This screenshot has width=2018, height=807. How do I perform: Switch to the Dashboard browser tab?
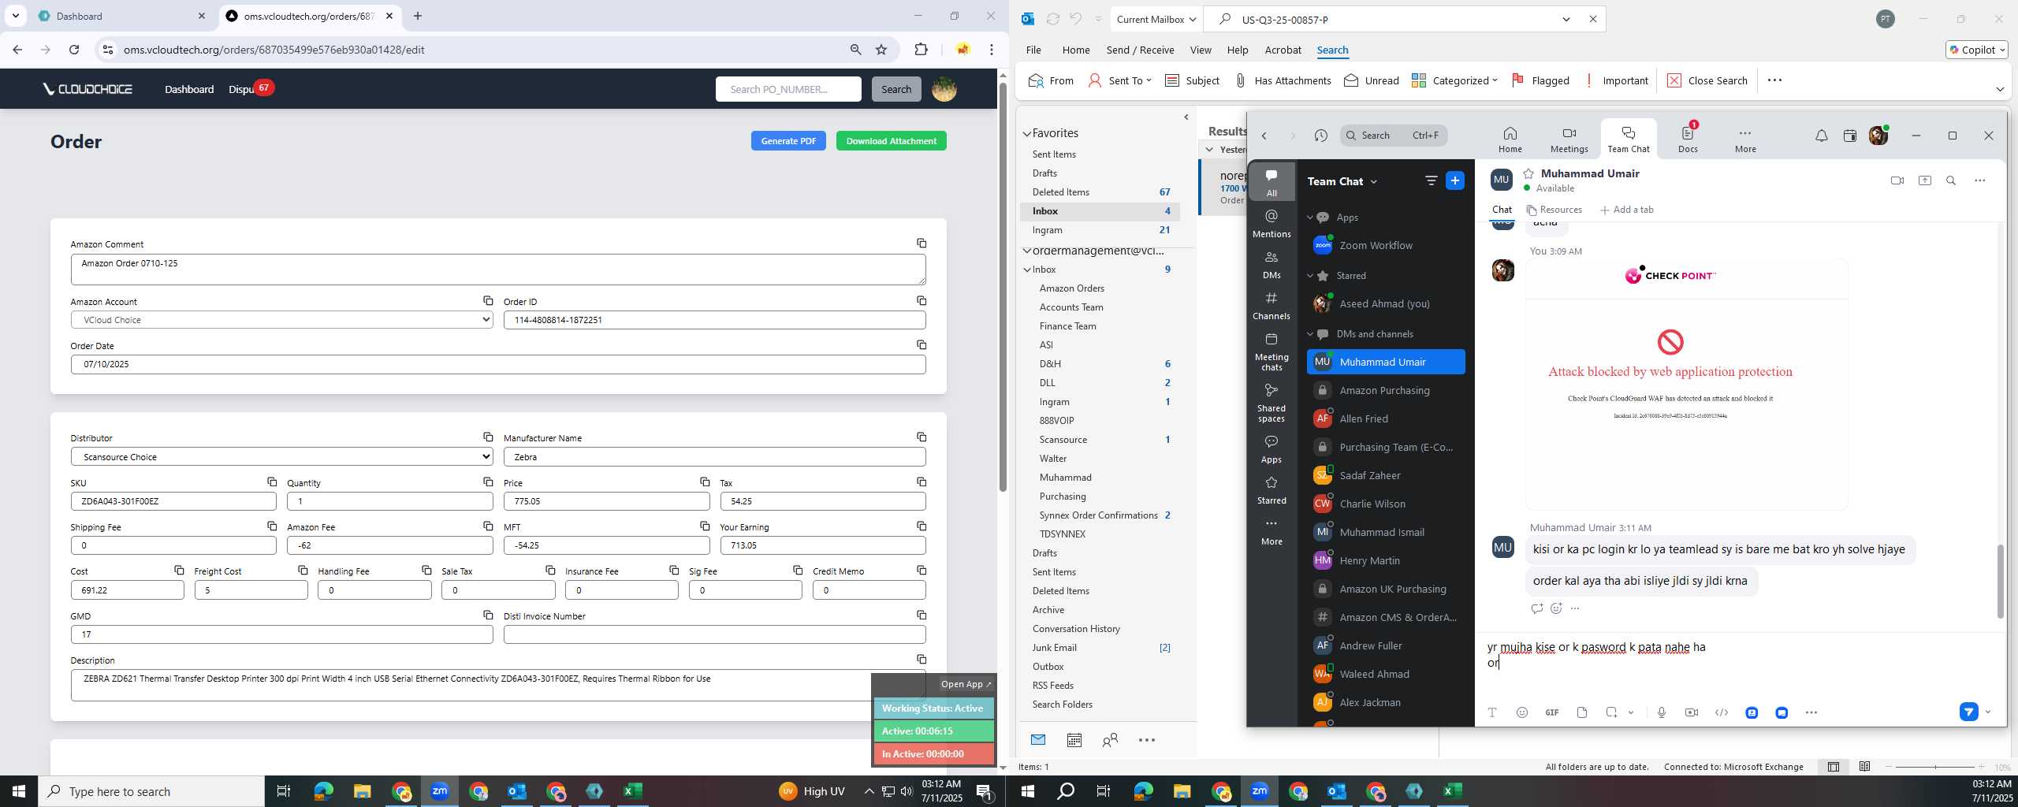pos(122,16)
